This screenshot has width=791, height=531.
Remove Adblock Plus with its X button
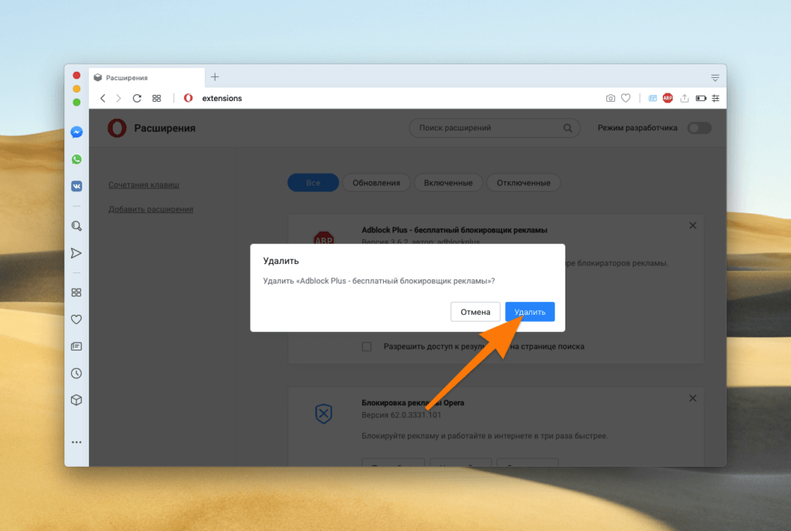coord(693,225)
